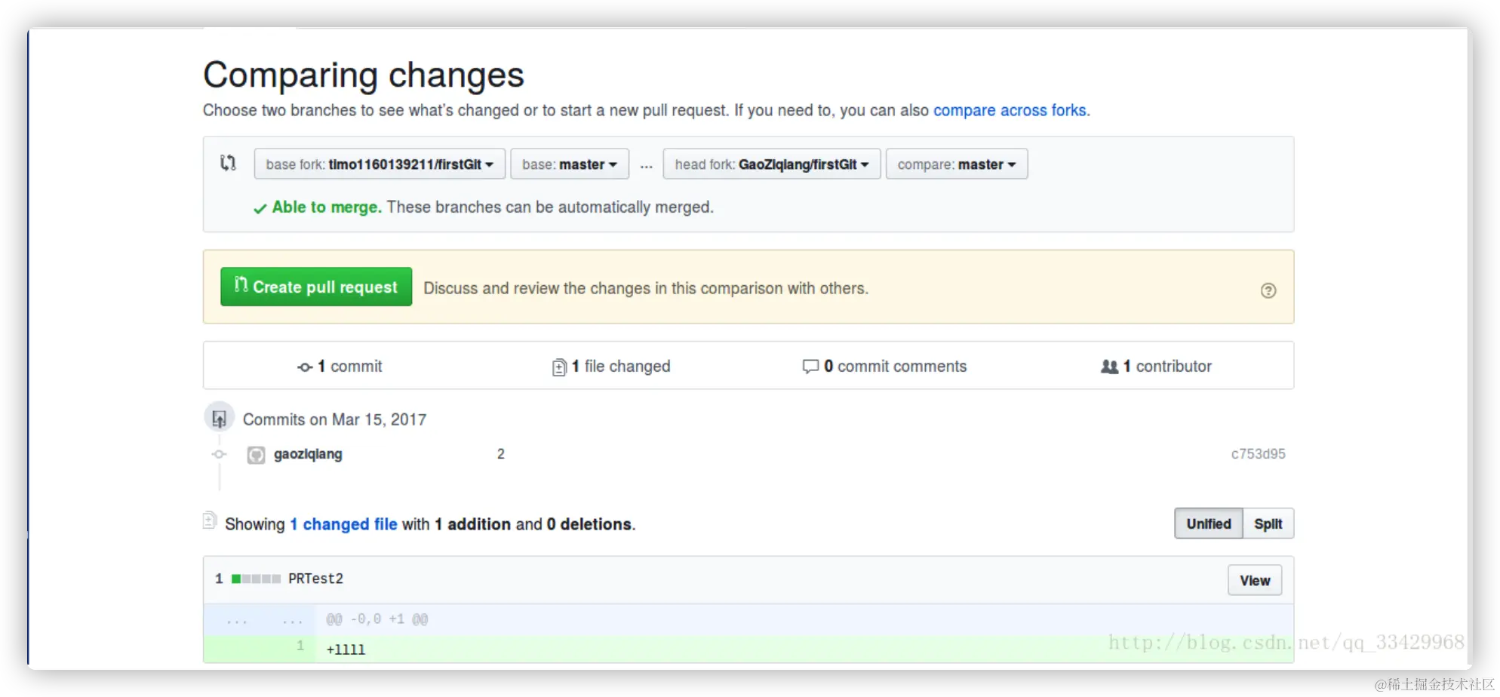Open the base master branch dropdown
The height and width of the screenshot is (697, 1500).
570,164
